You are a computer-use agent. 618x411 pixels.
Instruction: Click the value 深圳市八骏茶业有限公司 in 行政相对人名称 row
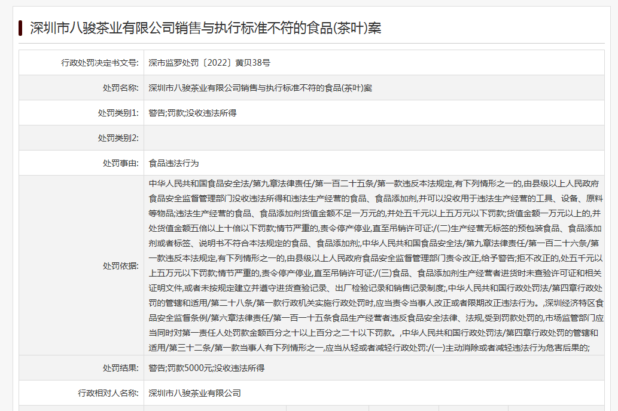coord(194,393)
